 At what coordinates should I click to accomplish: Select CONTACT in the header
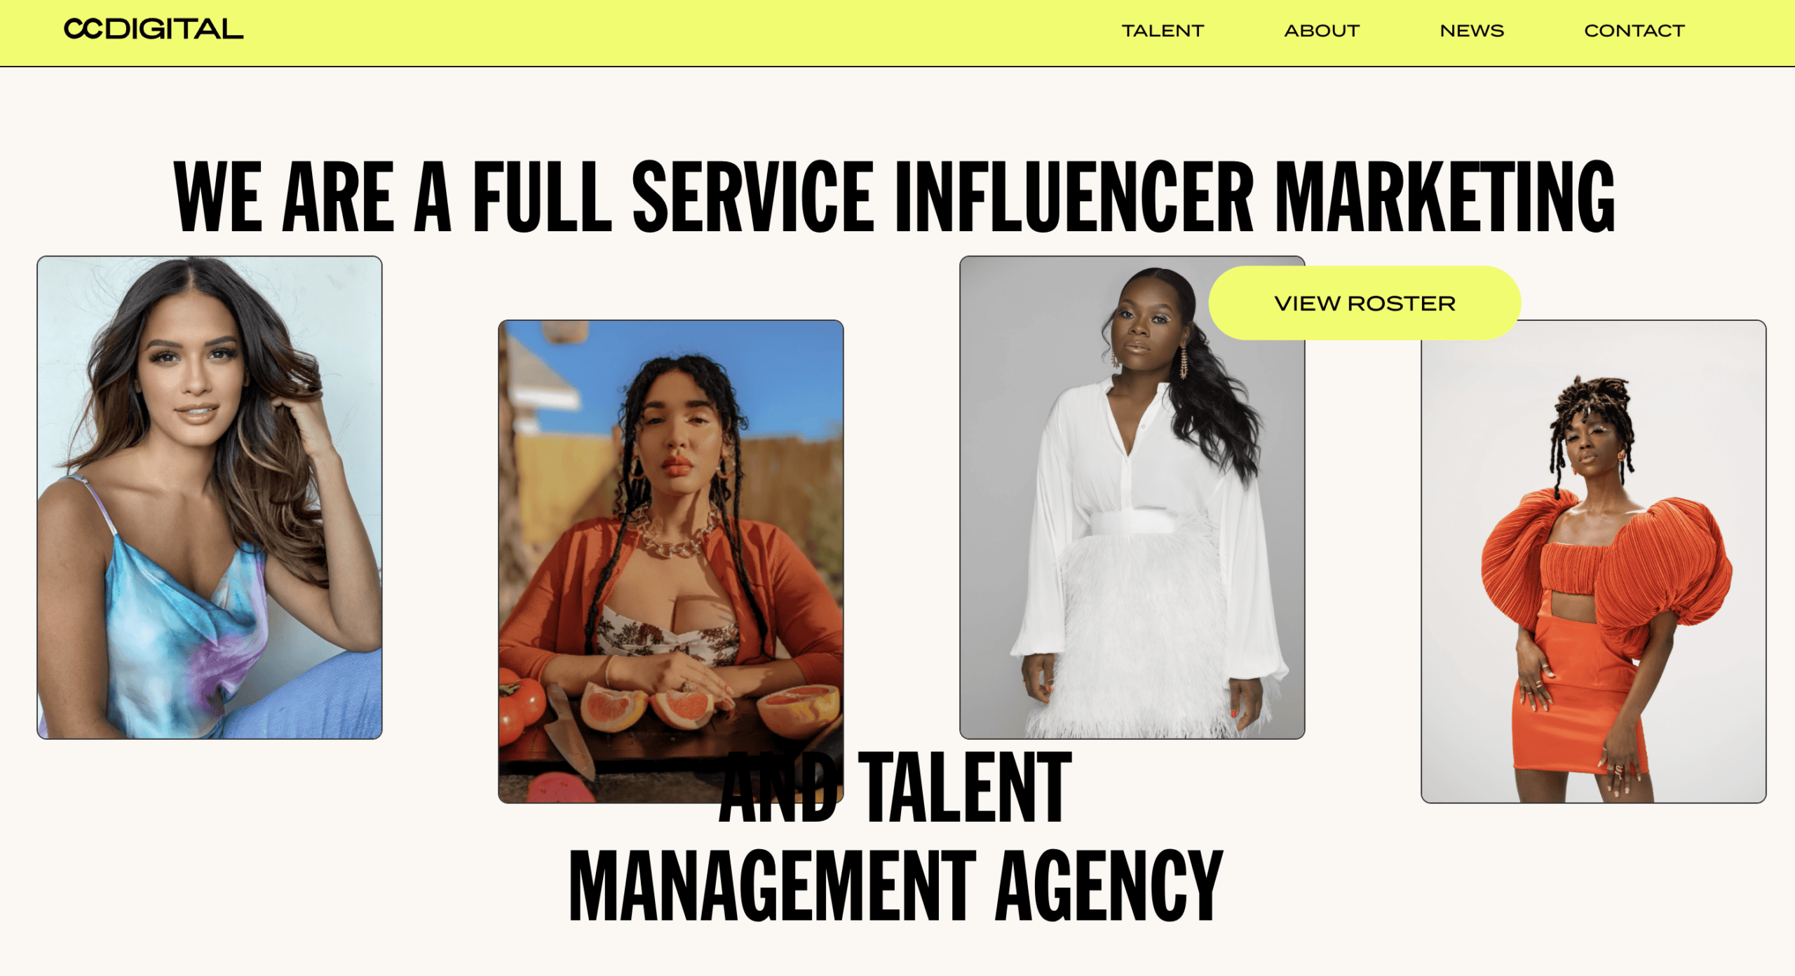(x=1634, y=31)
